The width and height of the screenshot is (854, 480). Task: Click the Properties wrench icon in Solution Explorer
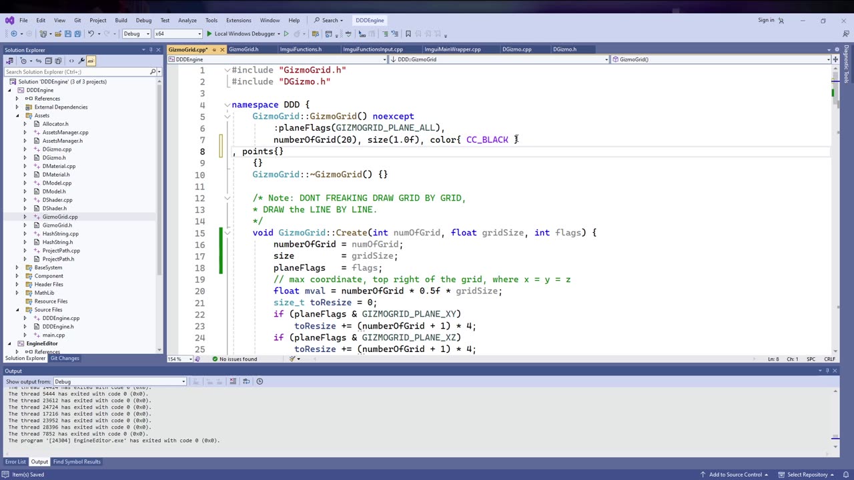point(81,61)
